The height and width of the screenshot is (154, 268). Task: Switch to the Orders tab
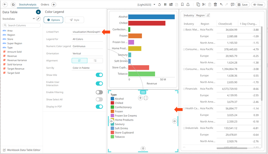coord(45,5)
